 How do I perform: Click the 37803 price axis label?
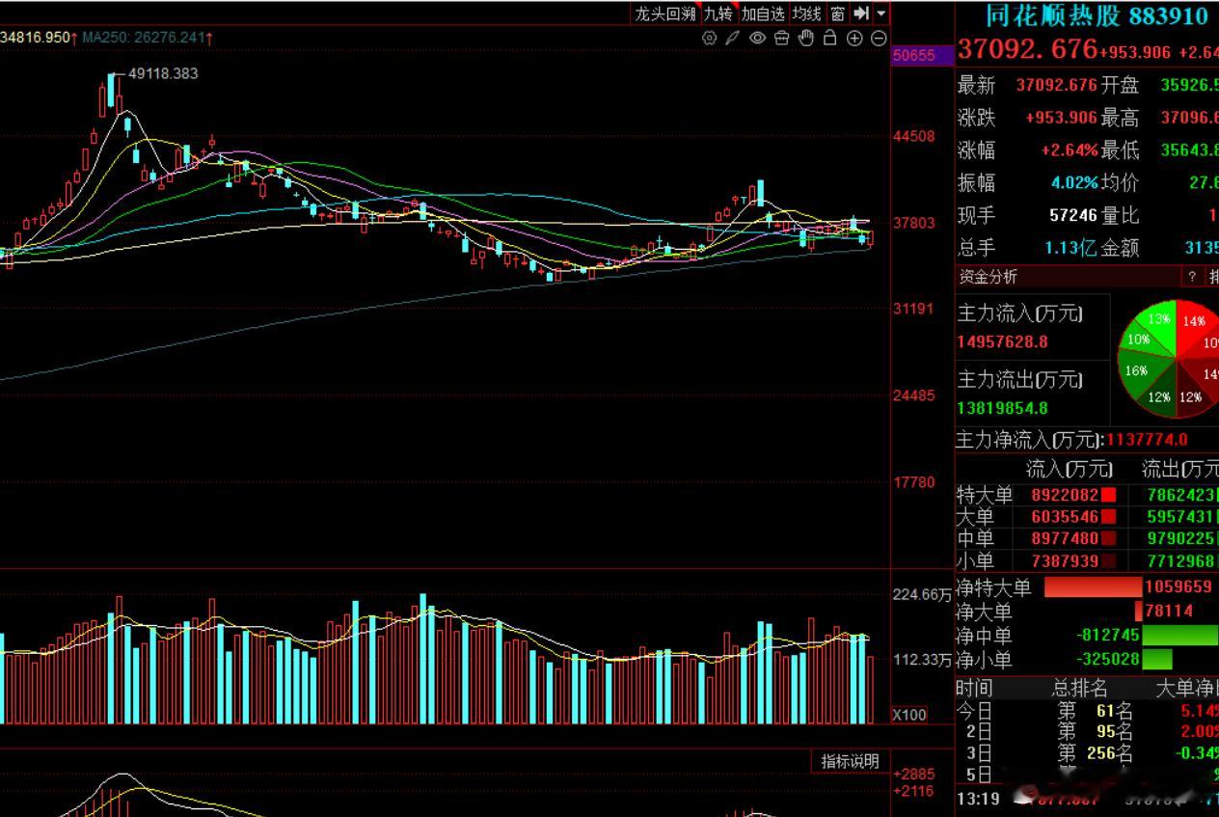click(914, 223)
